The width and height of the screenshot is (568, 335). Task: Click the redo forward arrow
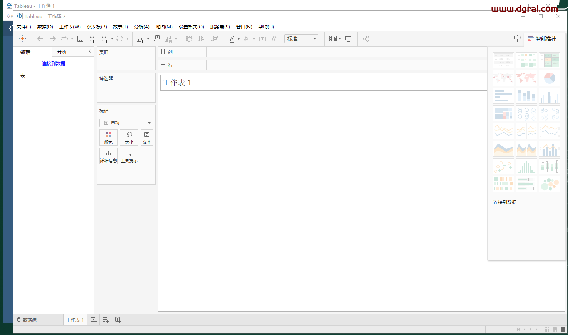tap(53, 39)
